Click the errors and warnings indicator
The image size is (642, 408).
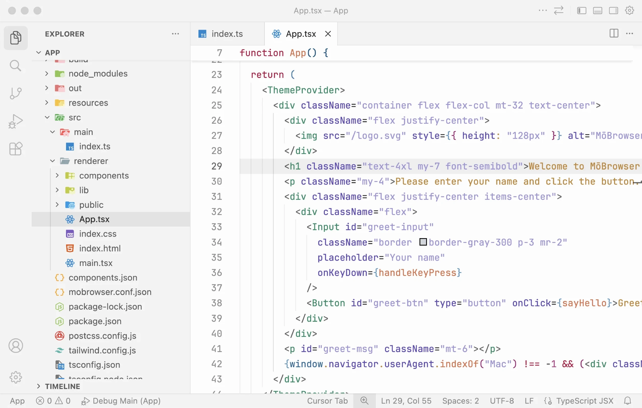pyautogui.click(x=53, y=401)
